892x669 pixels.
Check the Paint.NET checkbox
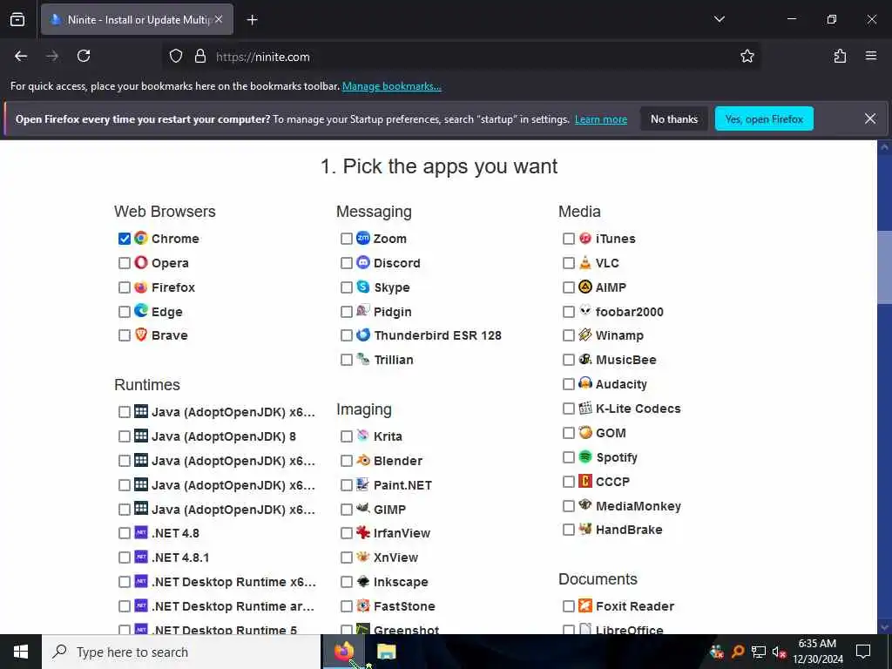pyautogui.click(x=347, y=485)
